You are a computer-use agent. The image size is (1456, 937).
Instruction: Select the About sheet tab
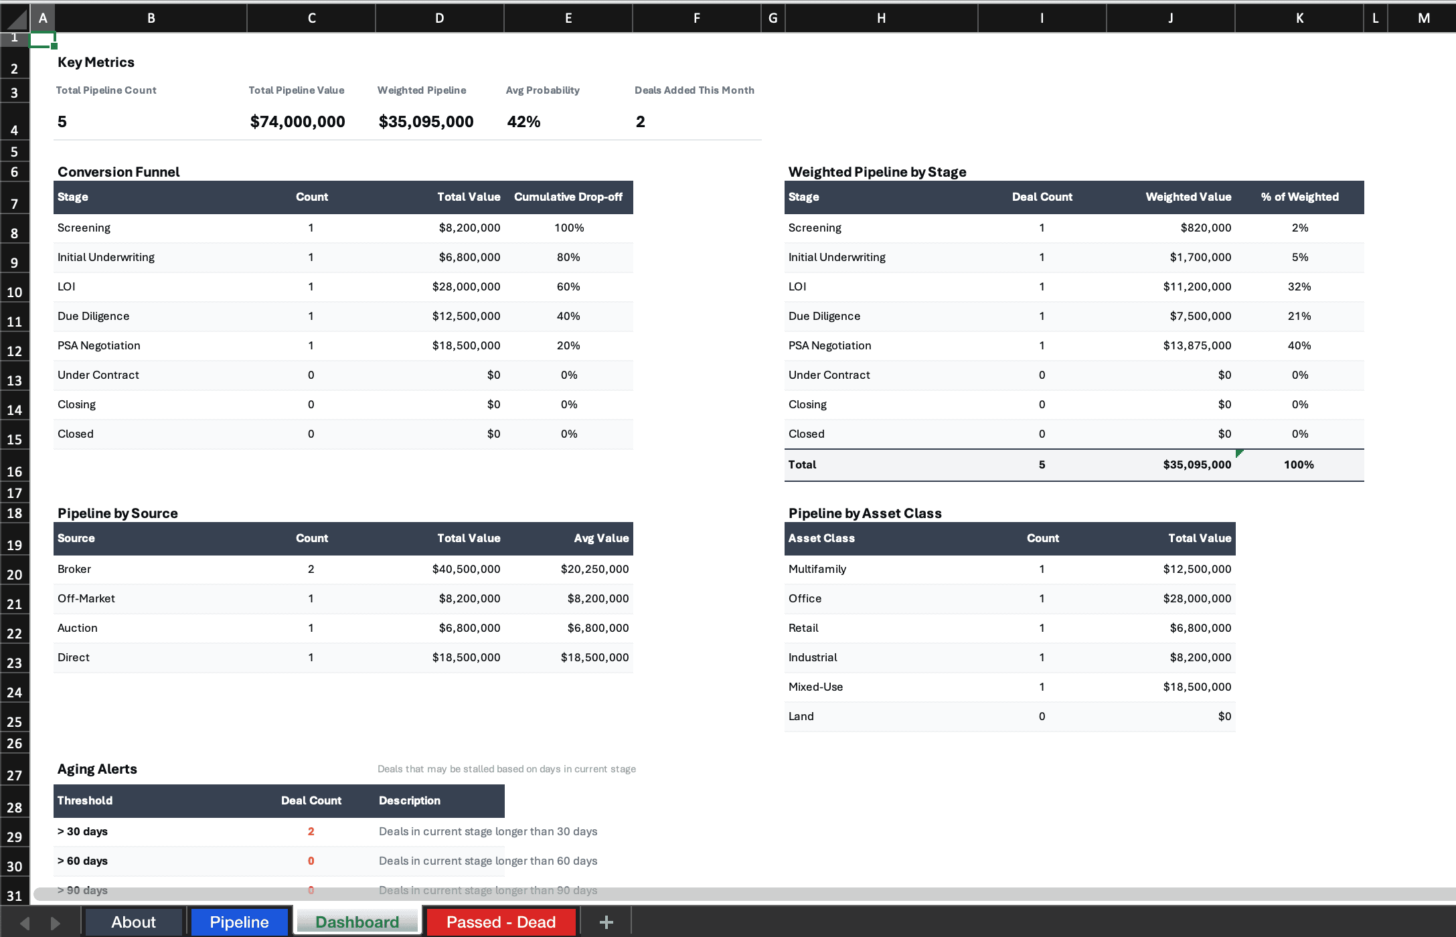click(x=133, y=922)
